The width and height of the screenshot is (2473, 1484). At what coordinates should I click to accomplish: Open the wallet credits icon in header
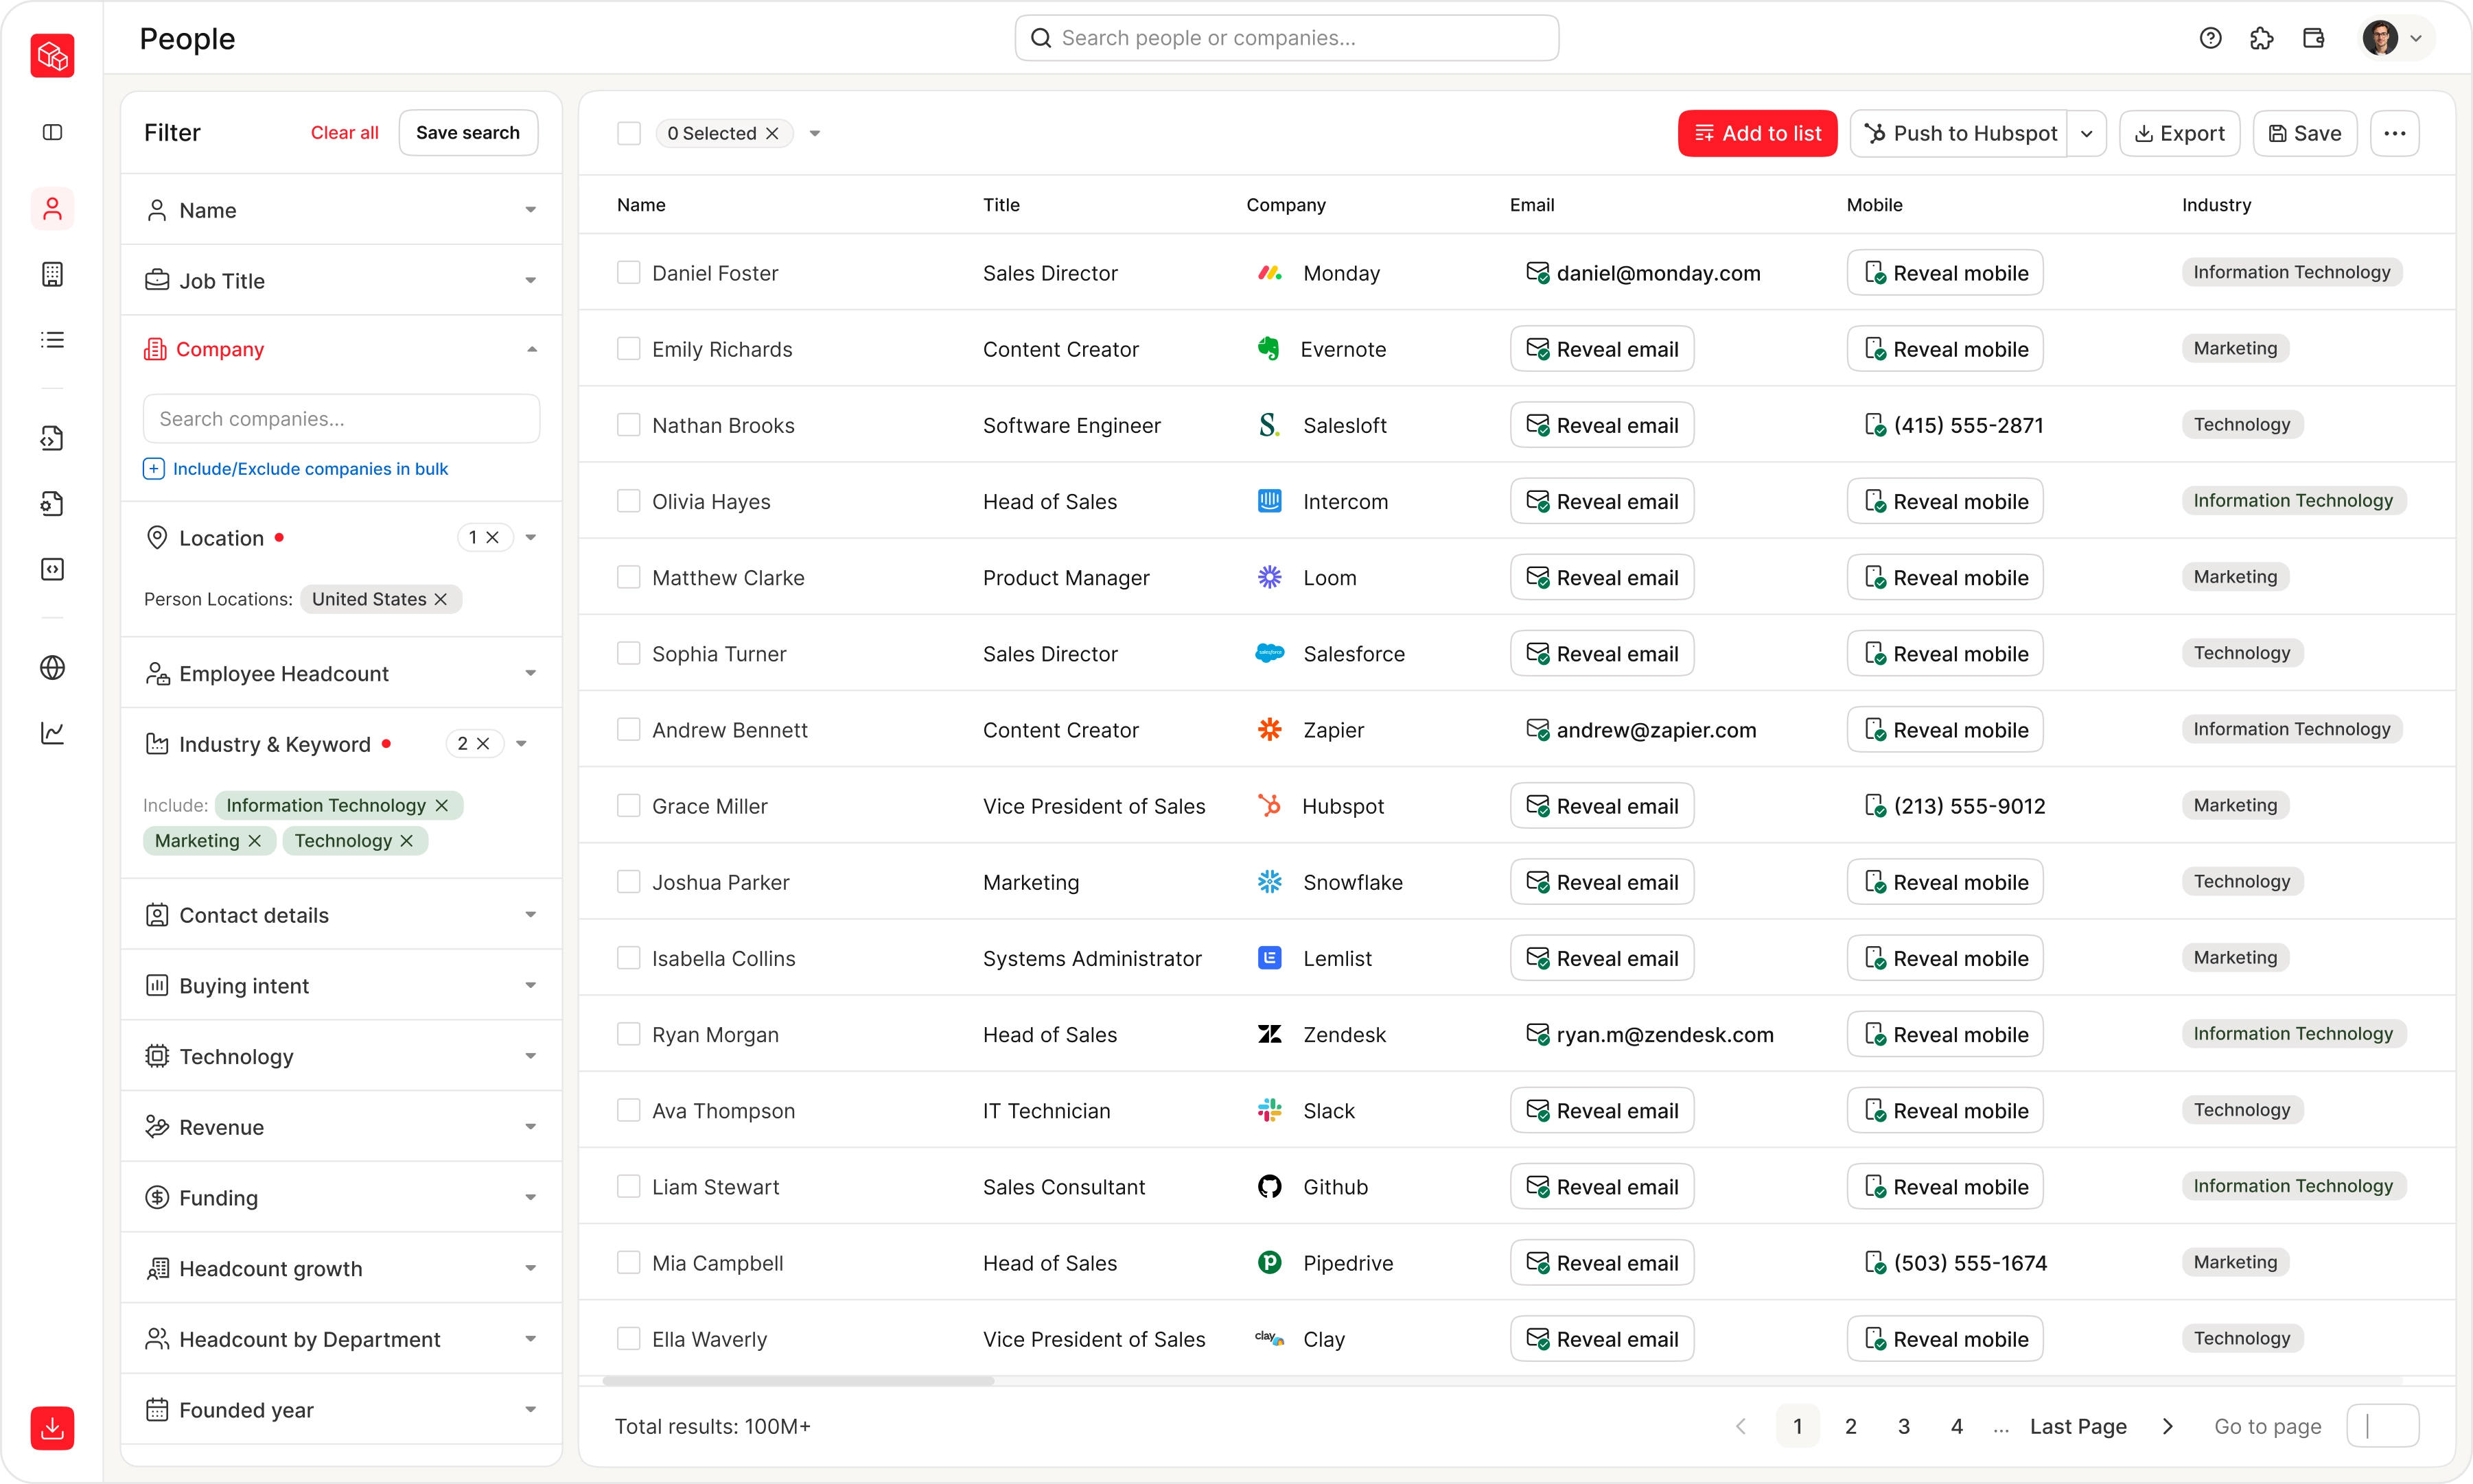[2313, 38]
